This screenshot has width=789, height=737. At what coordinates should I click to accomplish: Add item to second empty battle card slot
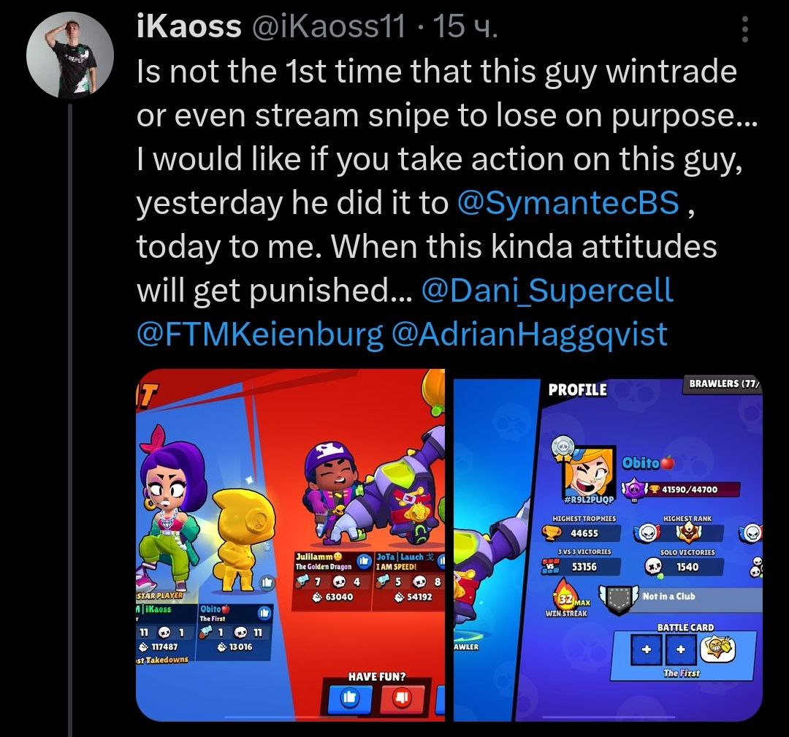(680, 649)
